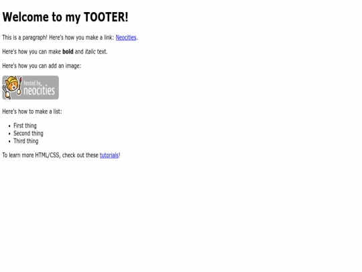Click the 'Here's how you can add an image:' text
The image size is (362, 272).
pyautogui.click(x=42, y=66)
